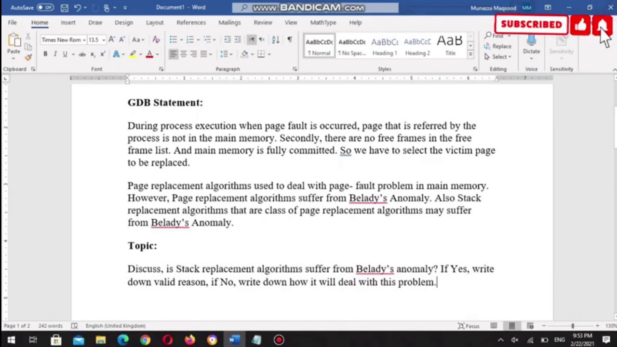Toggle AutoSave switch
This screenshot has width=617, height=347.
coord(45,8)
